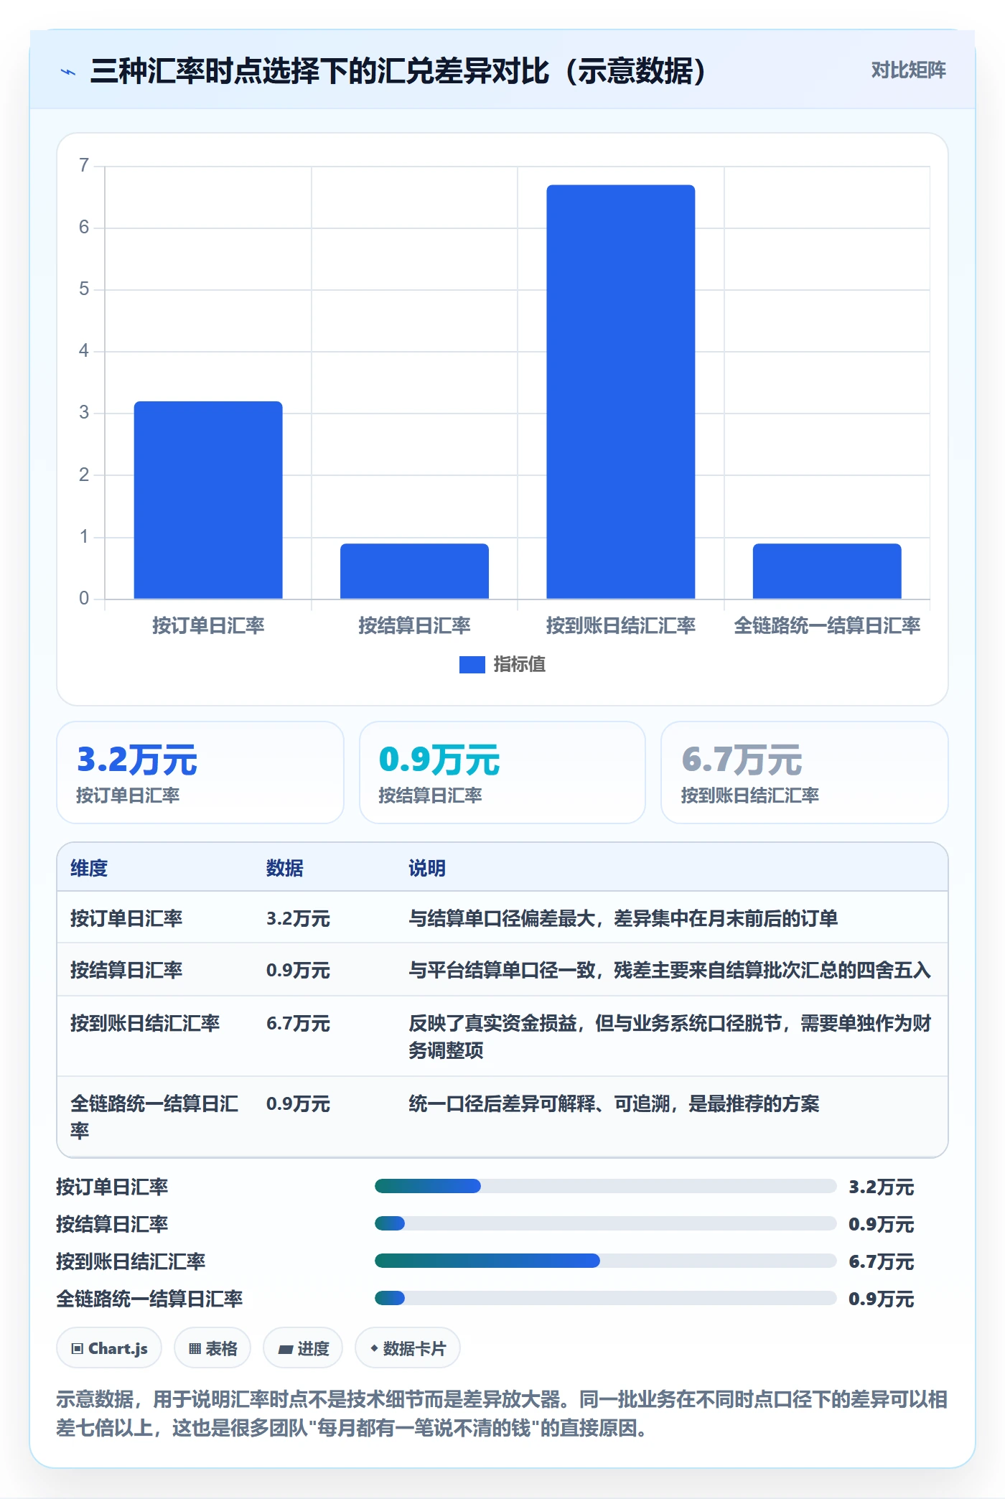Select the 对比矩阵 label in the header
Screen dimensions: 1005x1499
[x=908, y=70]
